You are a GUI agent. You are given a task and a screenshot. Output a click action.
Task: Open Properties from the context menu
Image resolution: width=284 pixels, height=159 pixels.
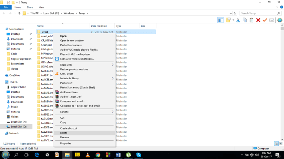click(84, 143)
